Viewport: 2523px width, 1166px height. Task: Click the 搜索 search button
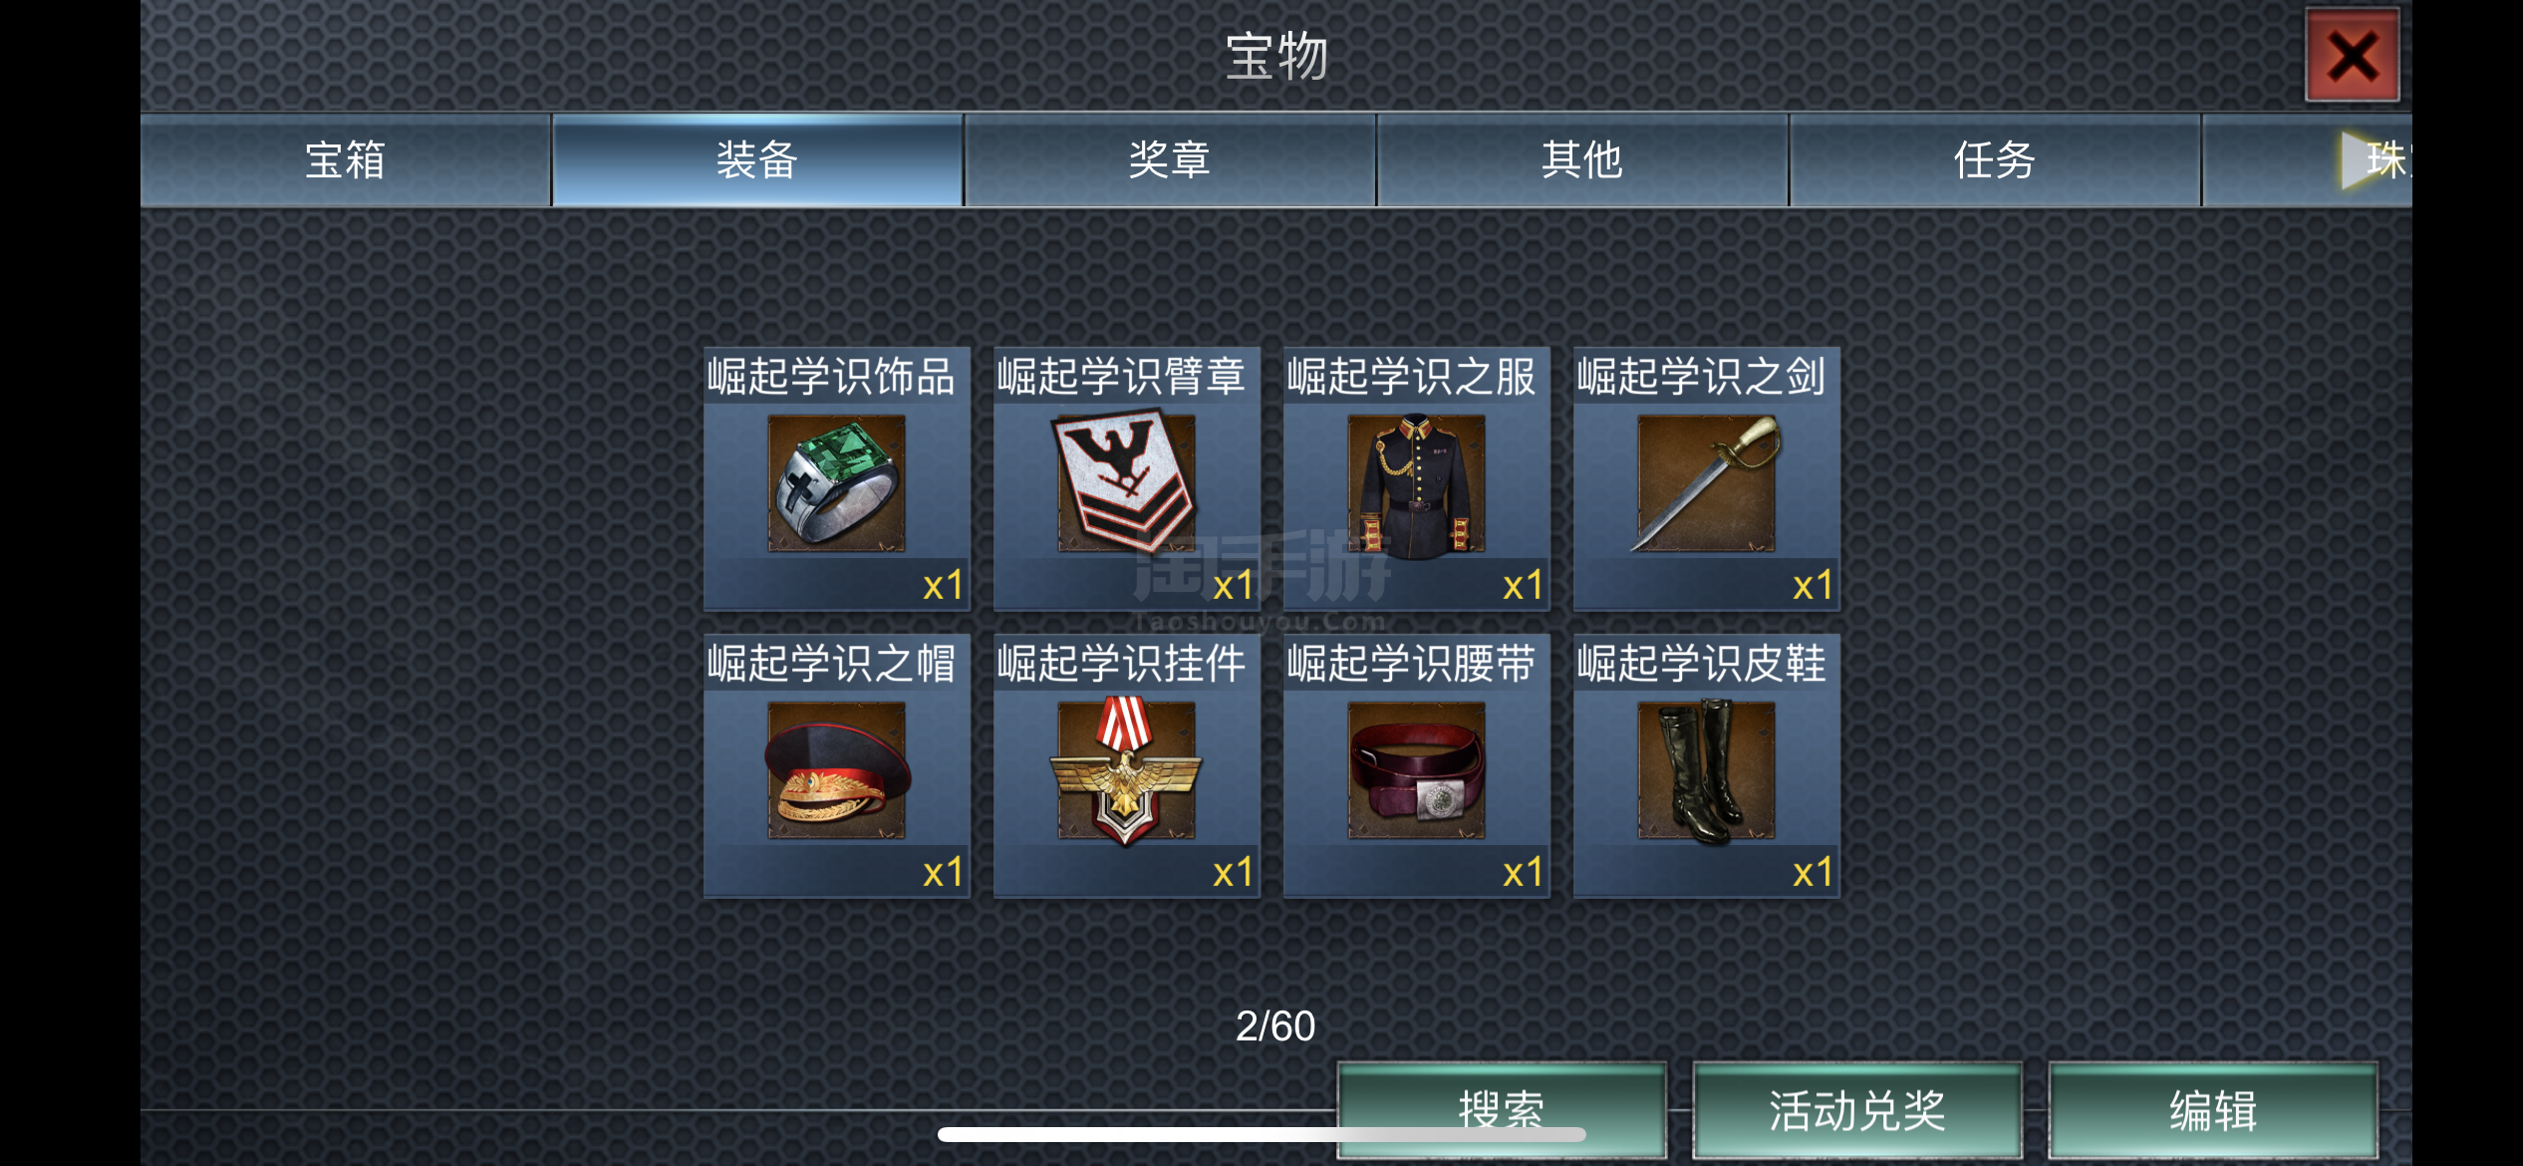click(1502, 1110)
